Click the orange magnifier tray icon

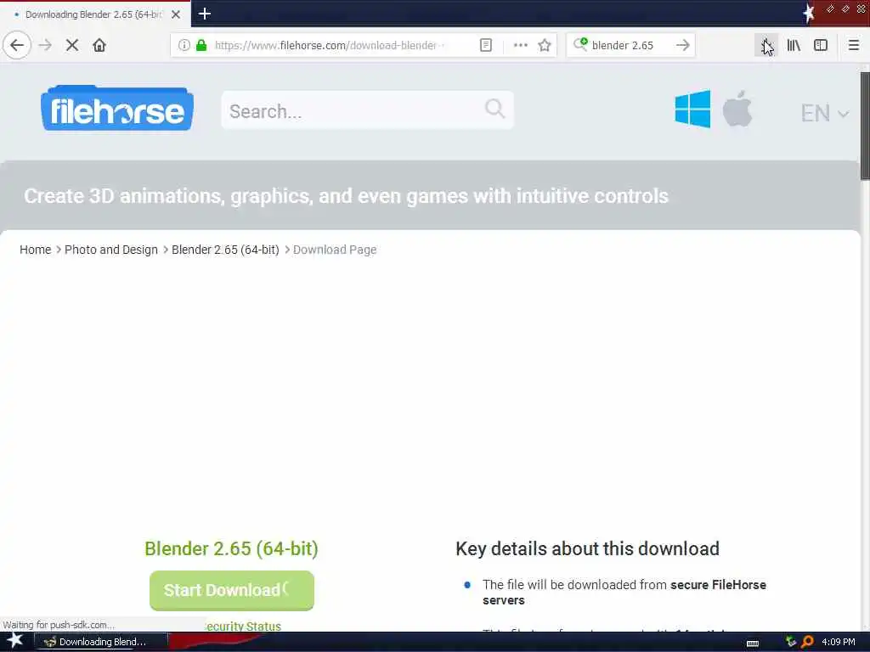[x=807, y=642]
